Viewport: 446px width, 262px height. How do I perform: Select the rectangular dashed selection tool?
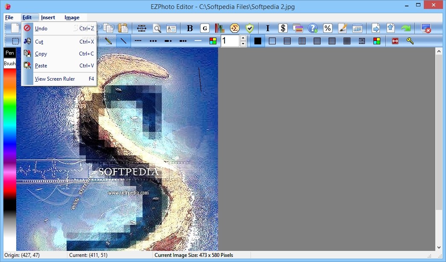pos(16,41)
